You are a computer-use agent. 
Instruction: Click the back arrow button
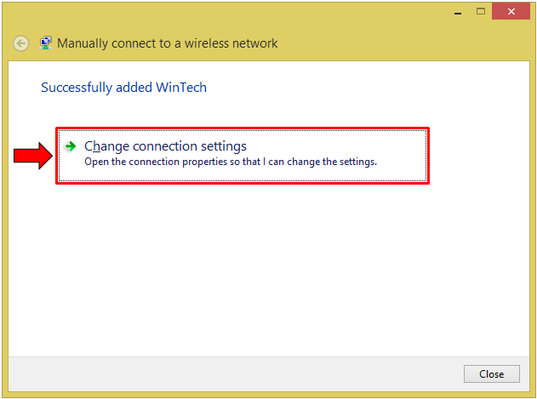coord(21,43)
